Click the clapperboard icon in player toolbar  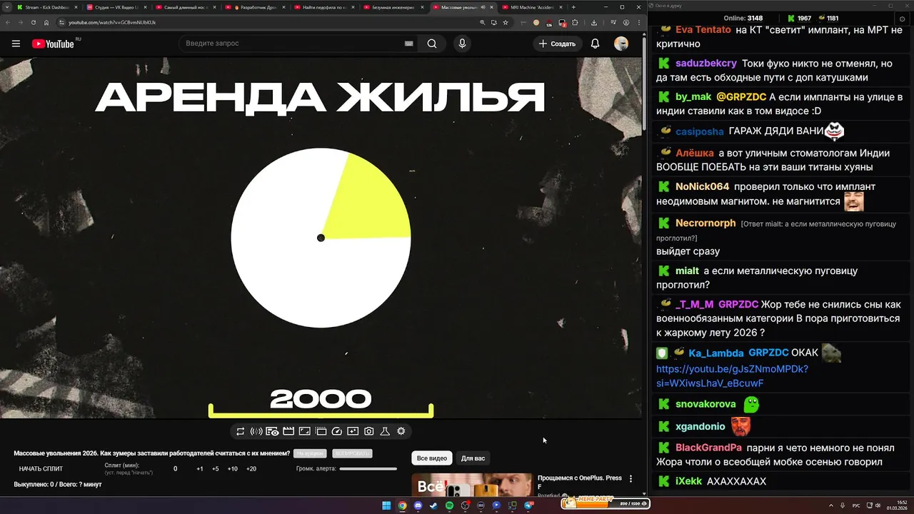(288, 431)
